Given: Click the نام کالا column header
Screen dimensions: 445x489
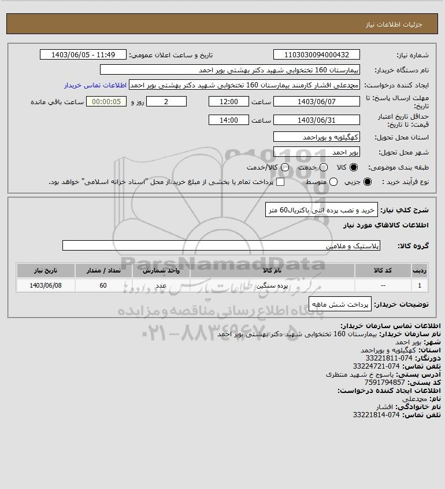Looking at the screenshot, I should (272, 270).
